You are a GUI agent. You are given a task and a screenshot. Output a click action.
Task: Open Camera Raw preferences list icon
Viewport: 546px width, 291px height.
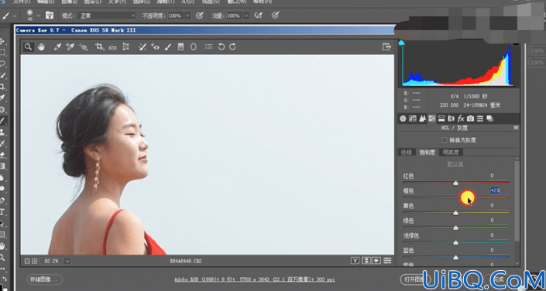point(208,46)
